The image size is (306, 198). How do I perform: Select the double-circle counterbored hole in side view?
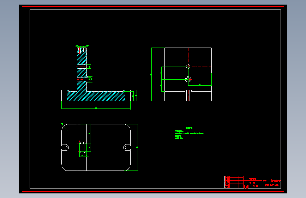click(x=188, y=79)
